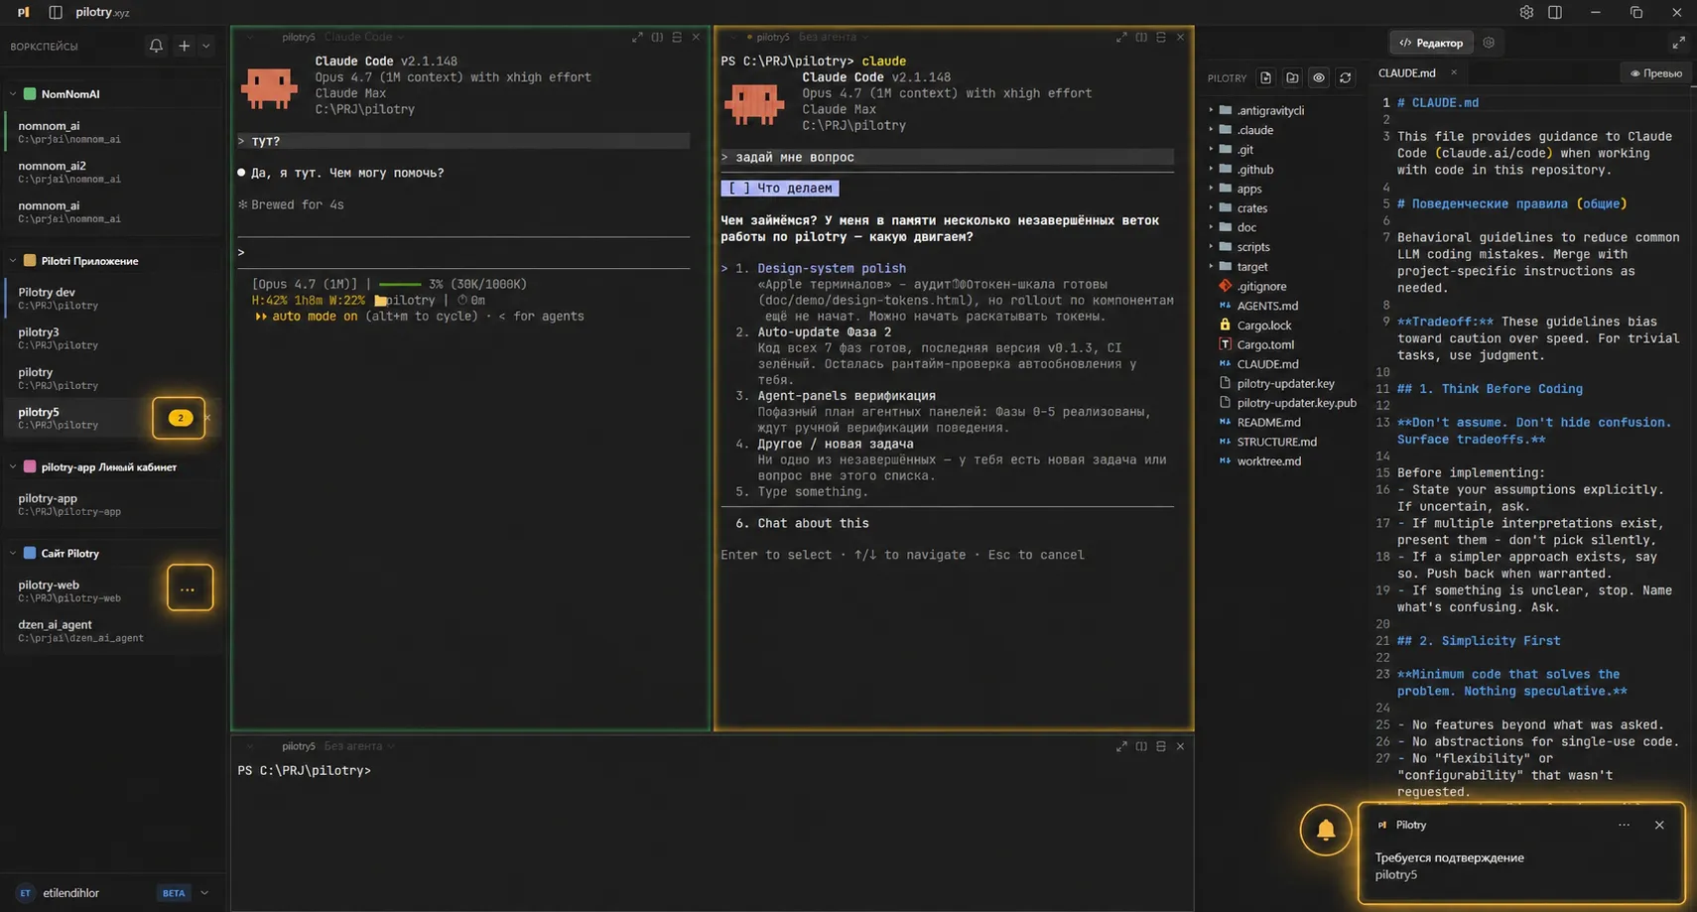Open app settings gear in title bar
1697x912 pixels.
(x=1526, y=12)
